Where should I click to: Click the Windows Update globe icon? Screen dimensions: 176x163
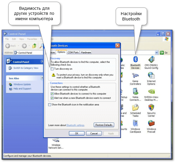tap(10, 84)
